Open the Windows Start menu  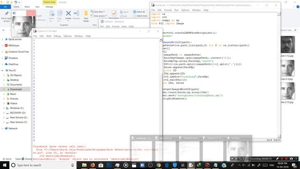(x=4, y=165)
